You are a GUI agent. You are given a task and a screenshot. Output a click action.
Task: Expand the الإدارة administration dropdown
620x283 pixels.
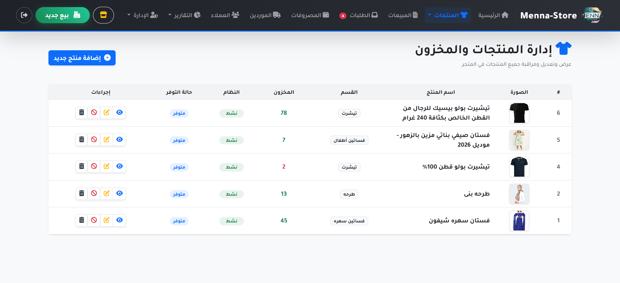tap(142, 15)
